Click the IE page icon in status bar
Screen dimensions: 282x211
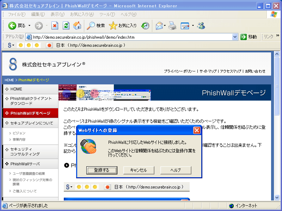click(x=5, y=206)
